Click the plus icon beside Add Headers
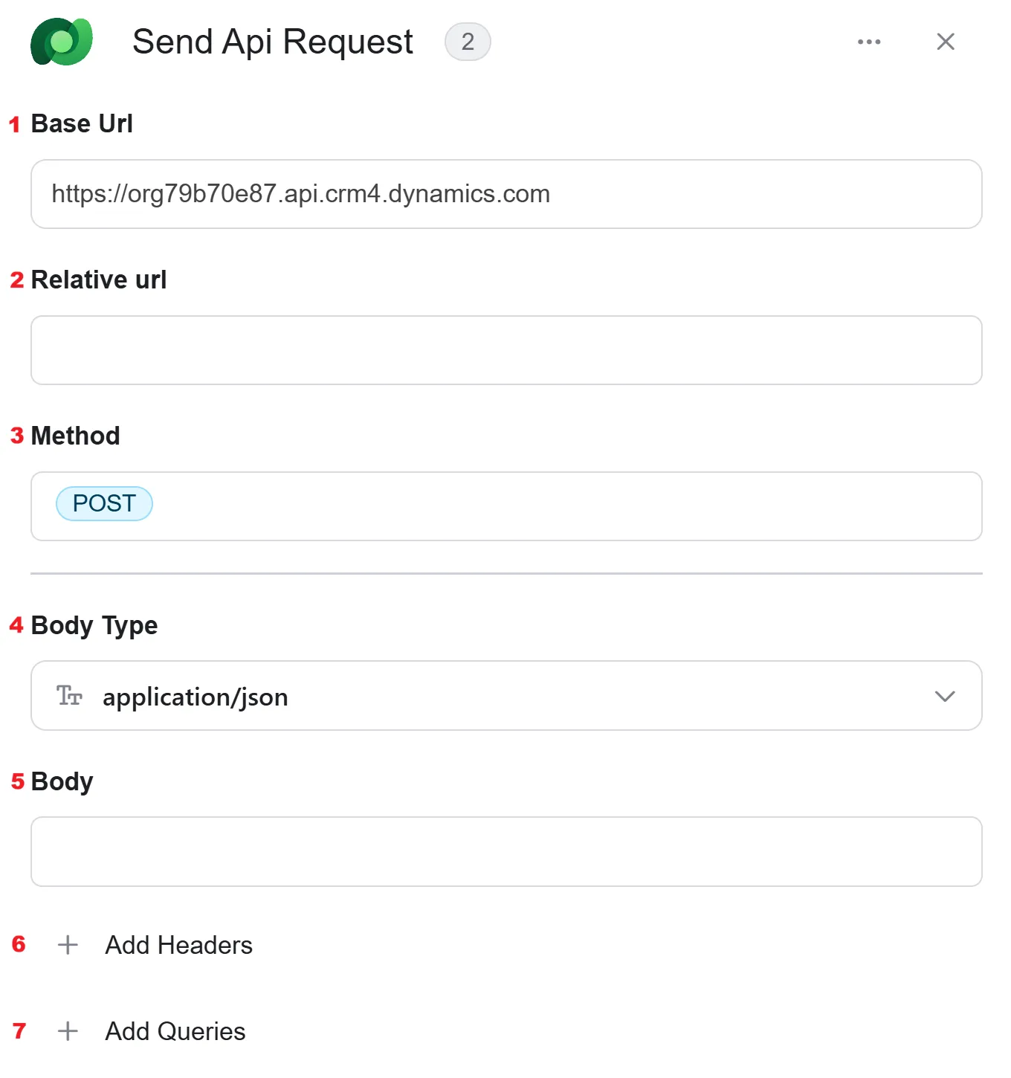 [68, 945]
